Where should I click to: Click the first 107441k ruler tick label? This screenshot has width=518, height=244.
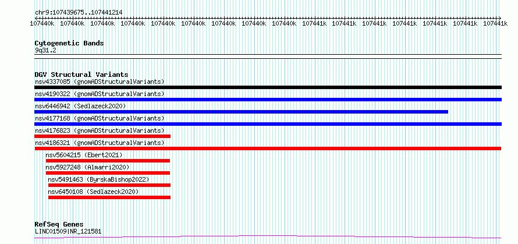tap(314, 23)
